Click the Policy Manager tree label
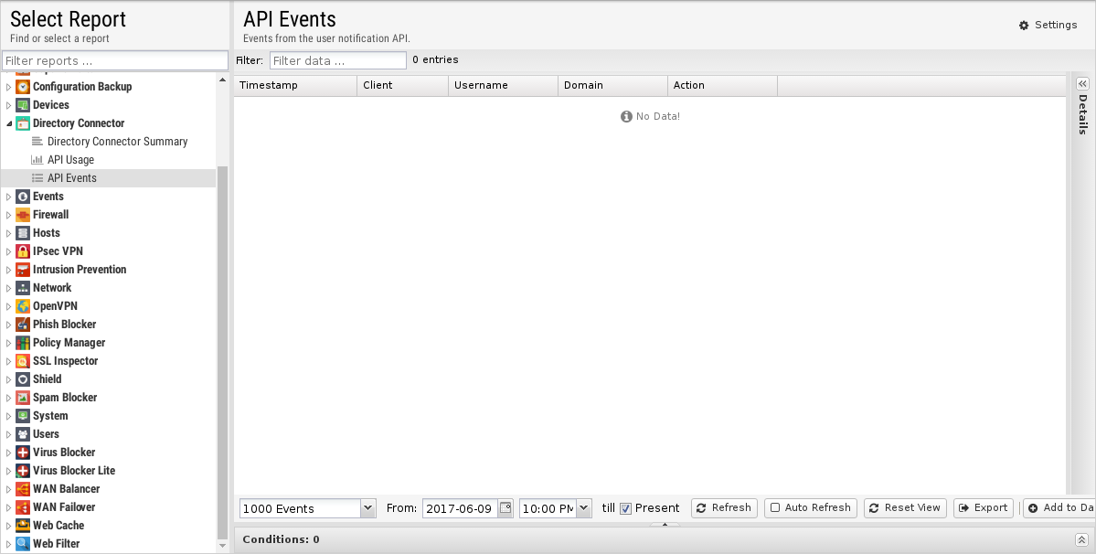 pyautogui.click(x=69, y=342)
